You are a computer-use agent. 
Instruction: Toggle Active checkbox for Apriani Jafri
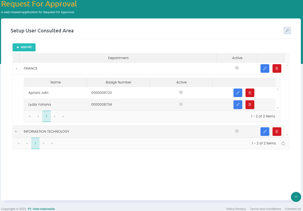[x=181, y=92]
